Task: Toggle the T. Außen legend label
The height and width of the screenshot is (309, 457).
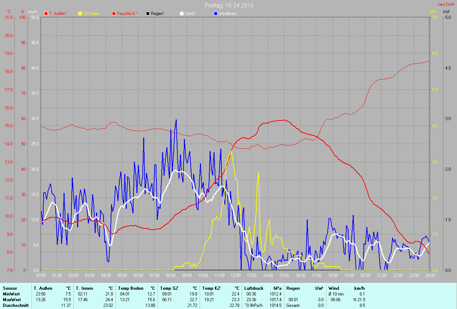Action: click(58, 14)
